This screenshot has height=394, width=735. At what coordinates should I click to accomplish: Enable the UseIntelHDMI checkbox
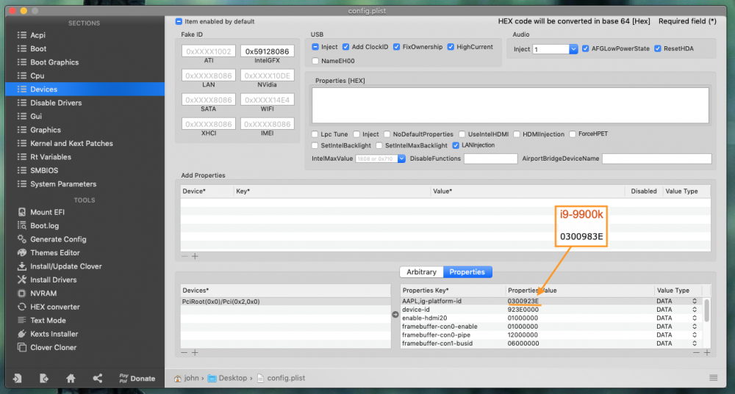point(462,134)
